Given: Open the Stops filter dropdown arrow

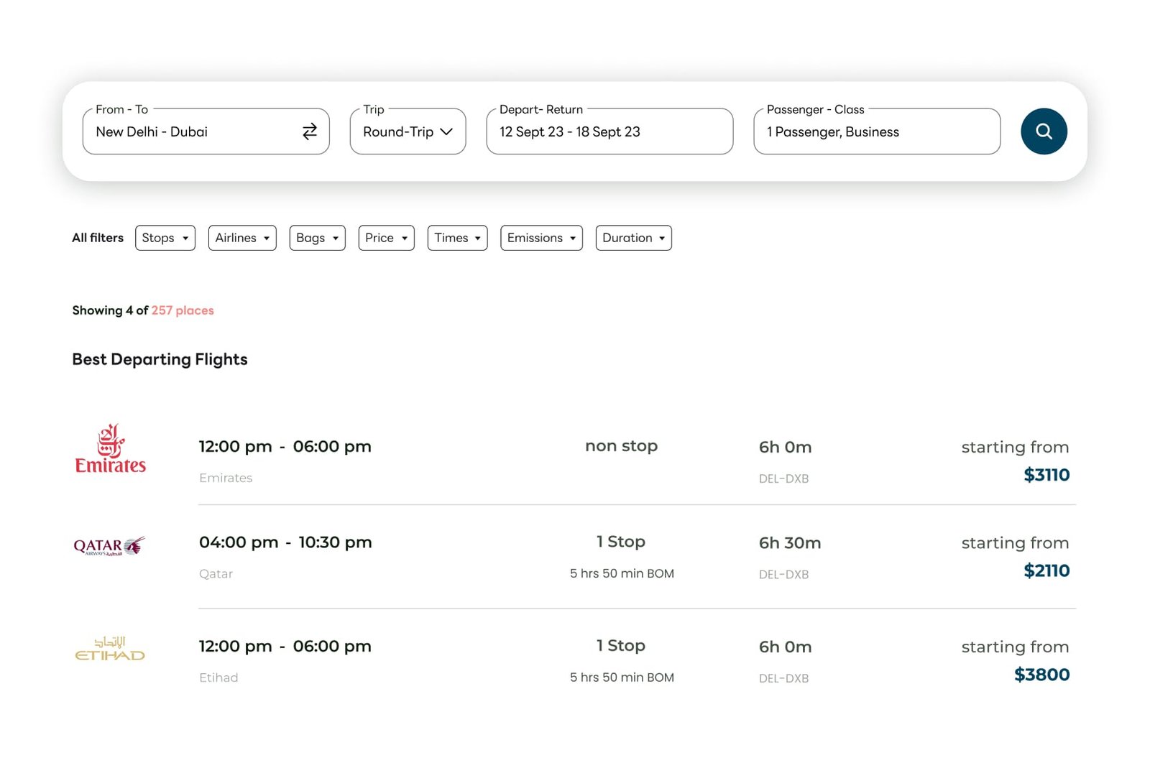Looking at the screenshot, I should (185, 238).
